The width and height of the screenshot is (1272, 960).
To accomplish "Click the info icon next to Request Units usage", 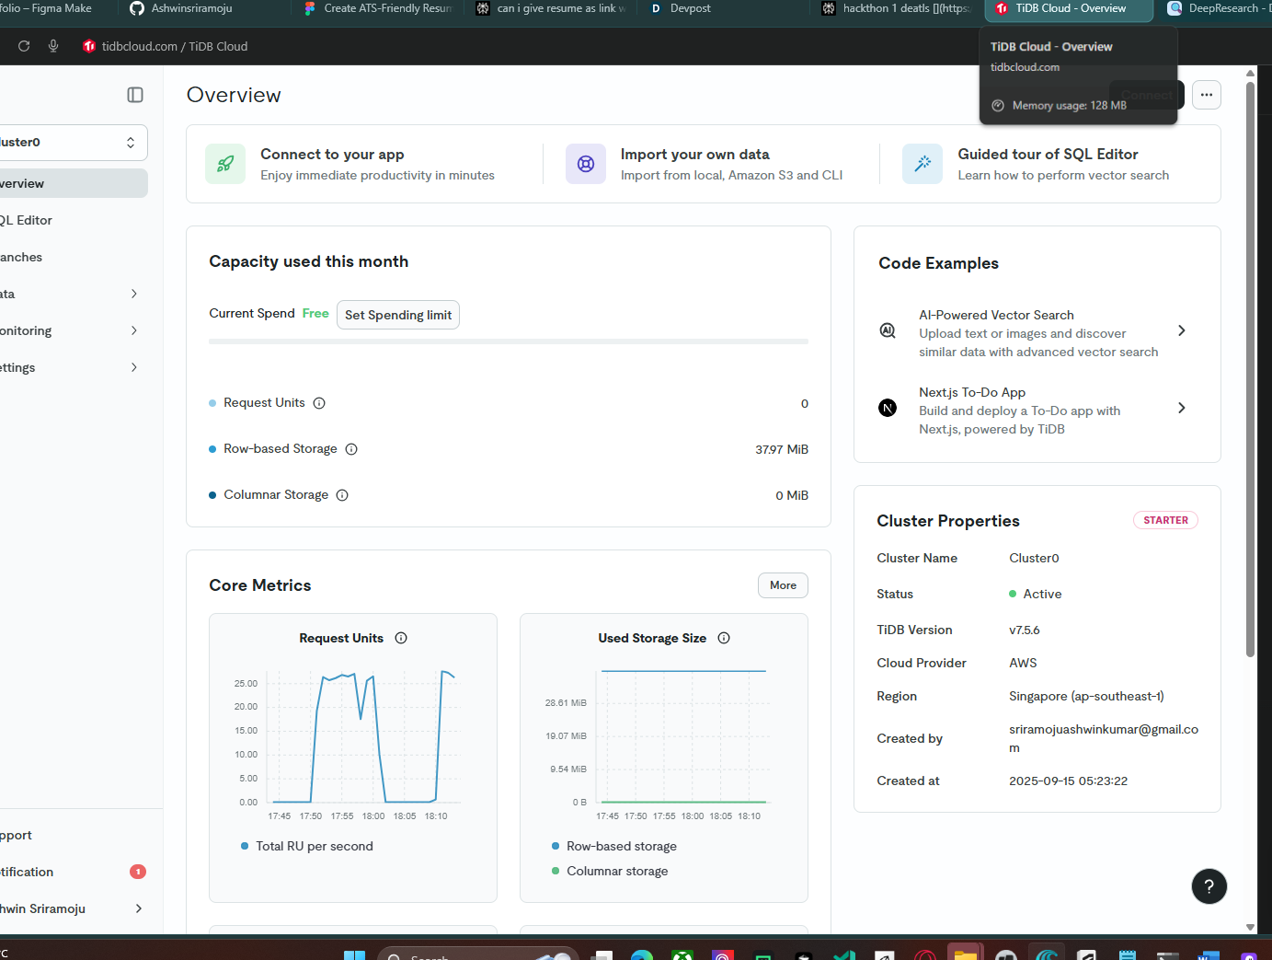I will click(x=319, y=403).
